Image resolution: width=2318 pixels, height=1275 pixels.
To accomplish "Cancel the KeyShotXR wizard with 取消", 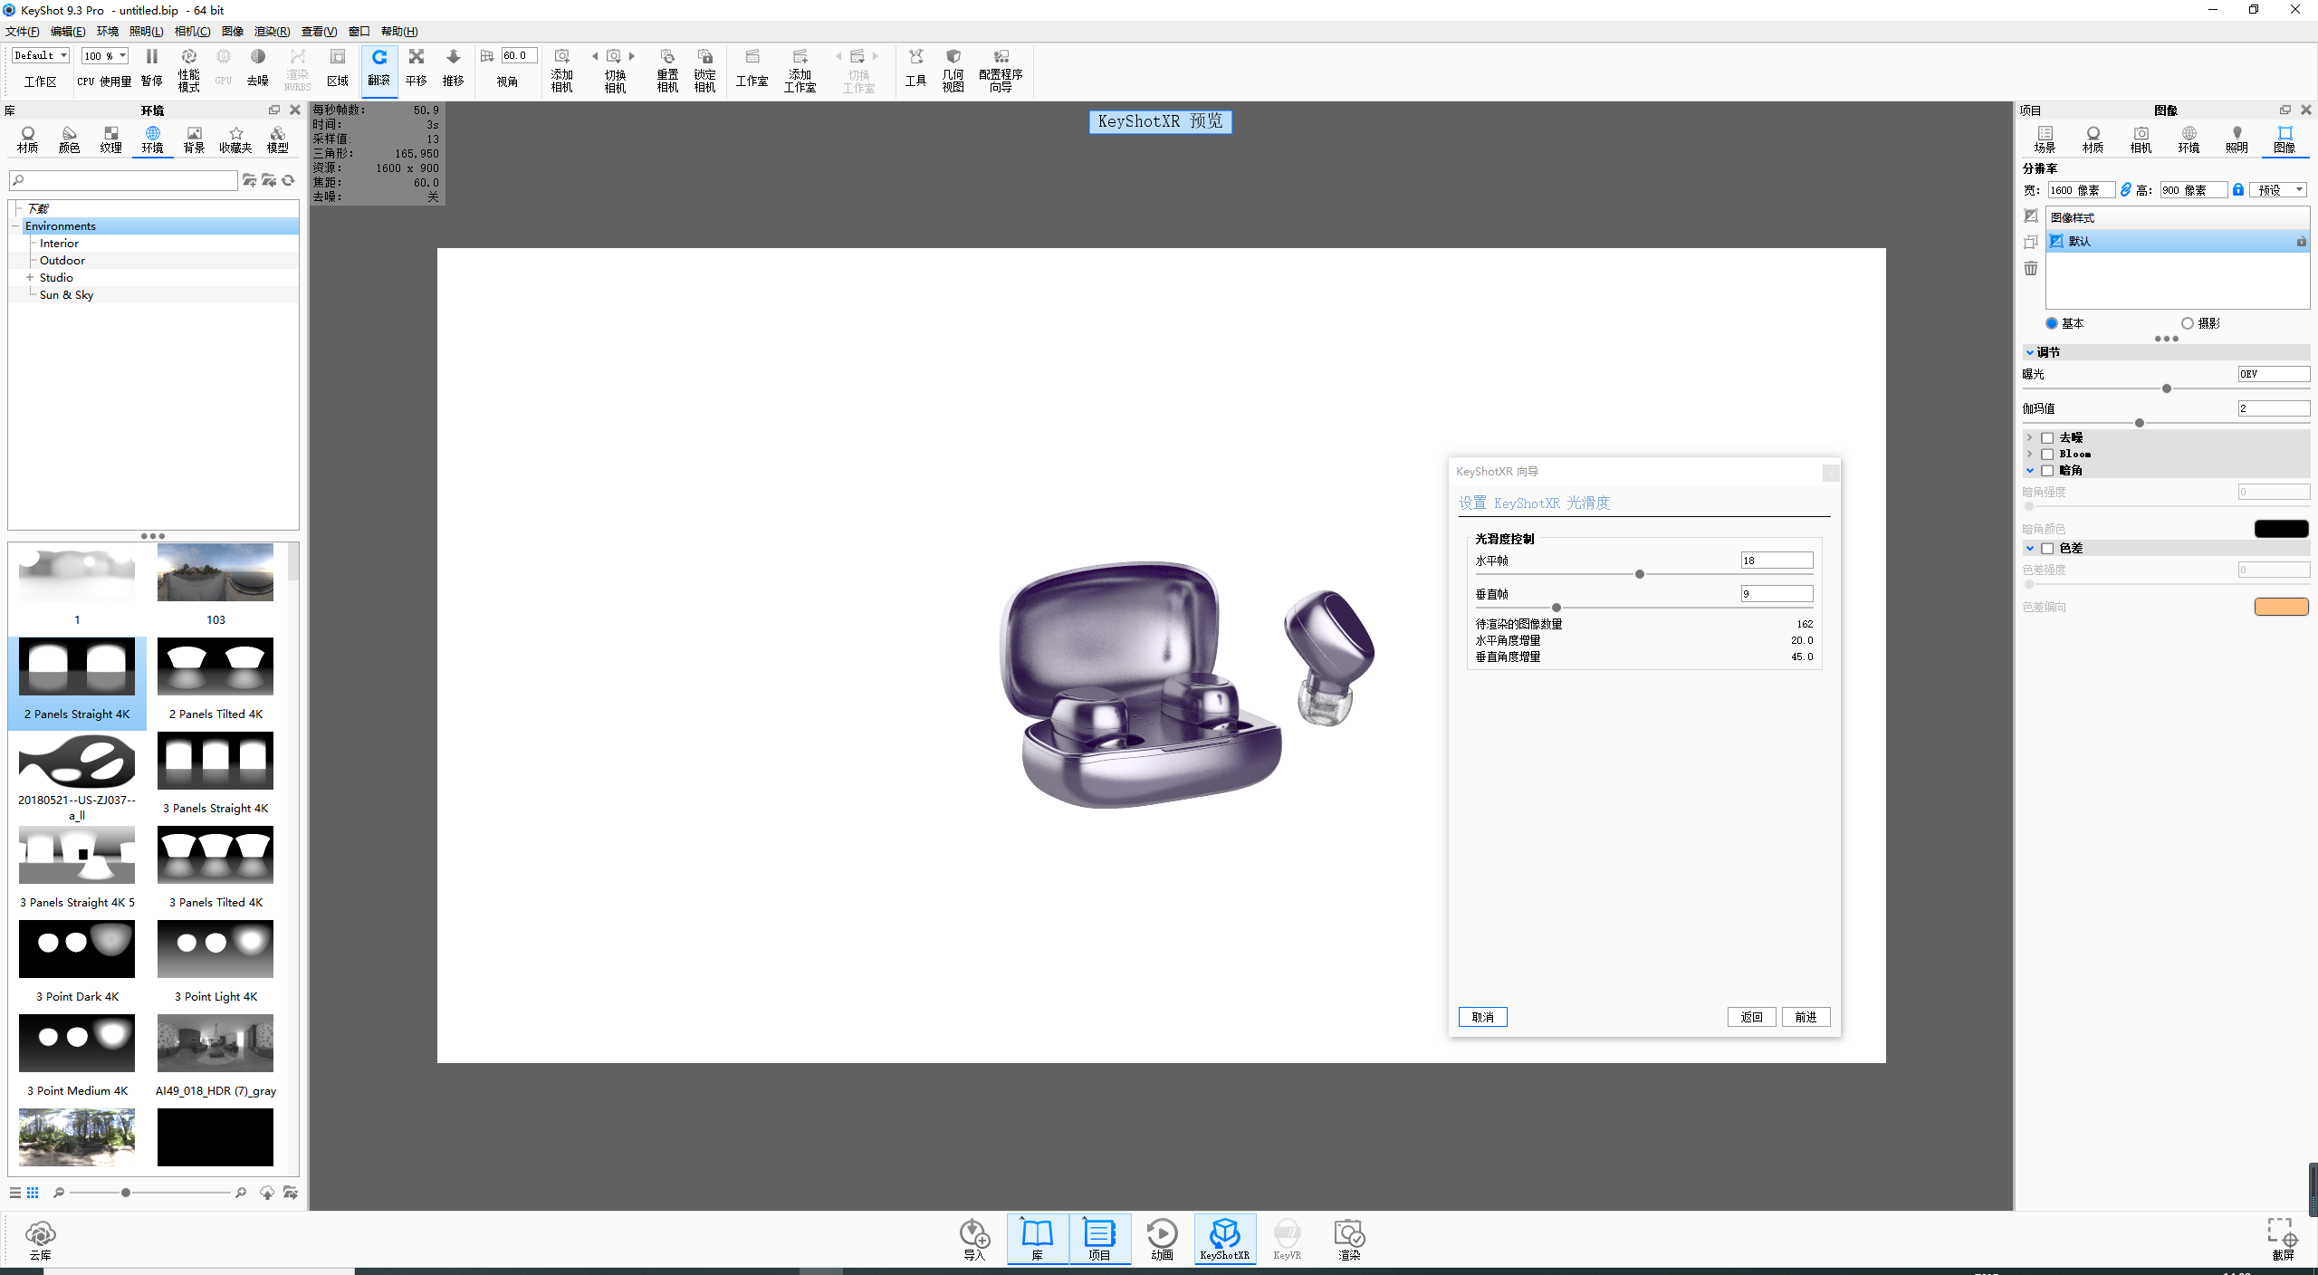I will (1482, 1017).
